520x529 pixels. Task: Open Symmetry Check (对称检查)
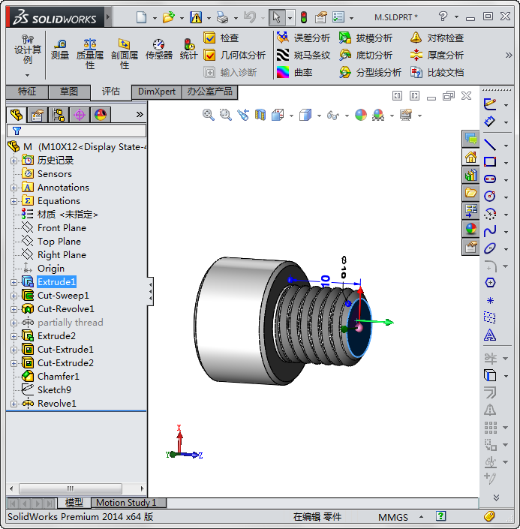coord(437,38)
